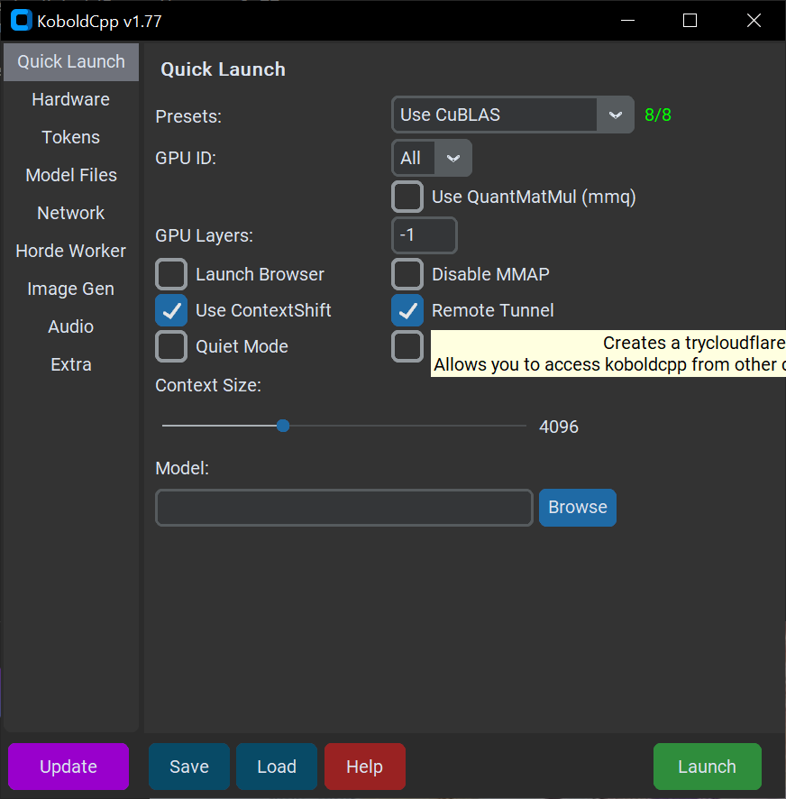The width and height of the screenshot is (786, 799).
Task: Click the Context Size: label
Action: click(208, 385)
